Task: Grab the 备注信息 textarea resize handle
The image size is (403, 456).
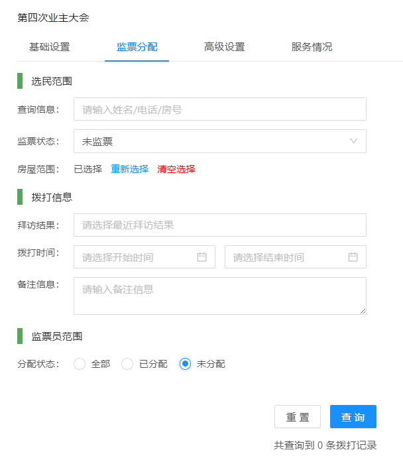Action: pos(363,311)
